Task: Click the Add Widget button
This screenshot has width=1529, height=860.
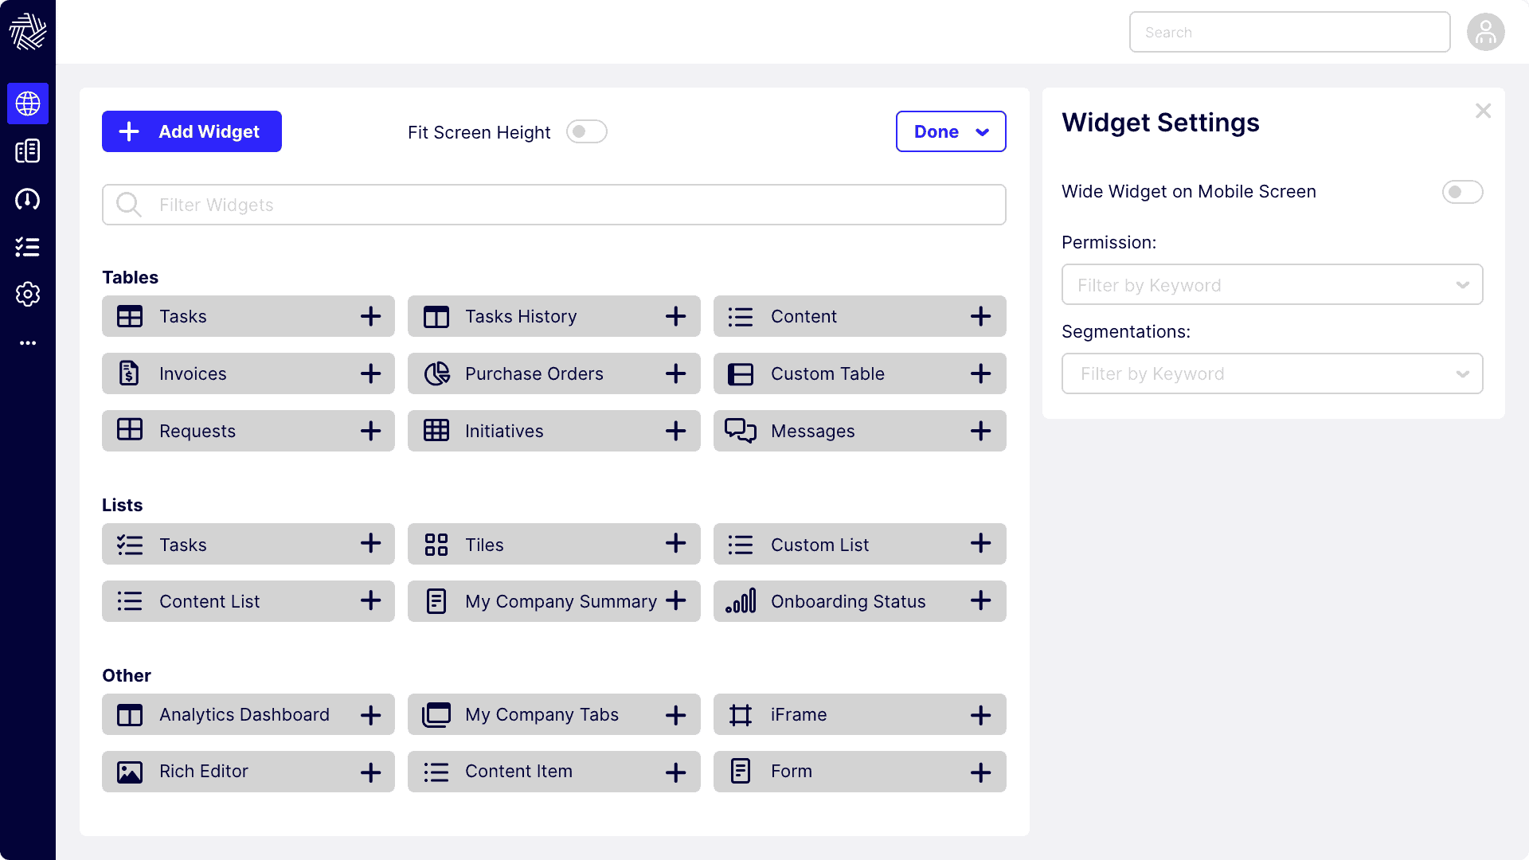Action: 192,132
